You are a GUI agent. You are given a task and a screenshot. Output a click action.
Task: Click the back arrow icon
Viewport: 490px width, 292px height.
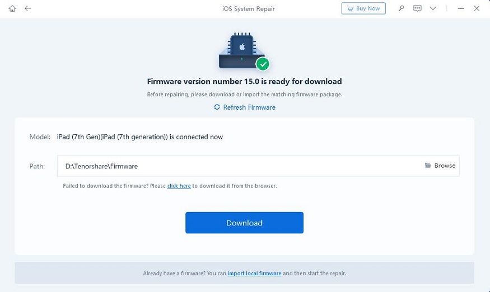(28, 8)
